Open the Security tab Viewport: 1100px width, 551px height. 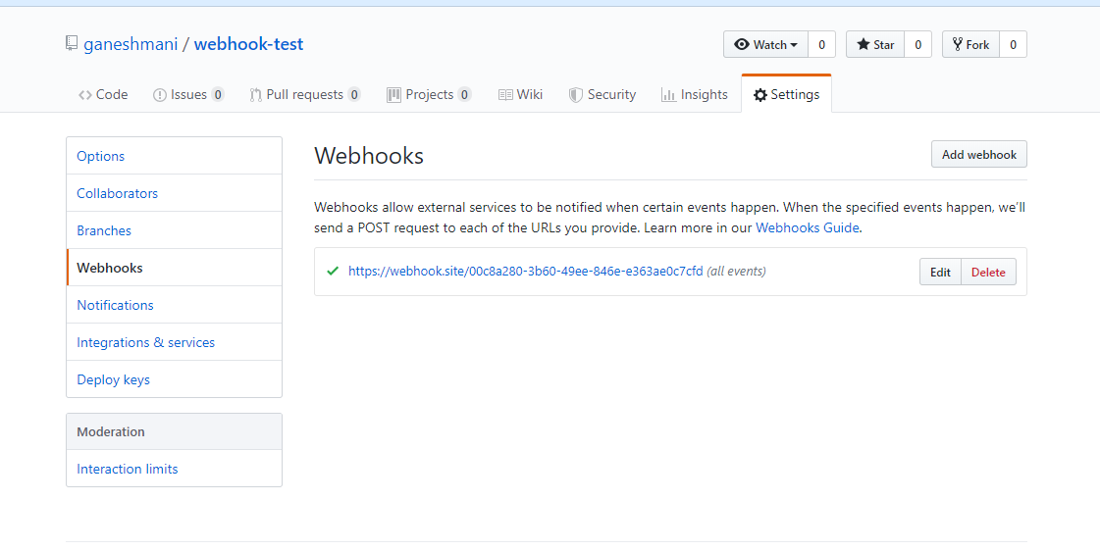pyautogui.click(x=602, y=95)
